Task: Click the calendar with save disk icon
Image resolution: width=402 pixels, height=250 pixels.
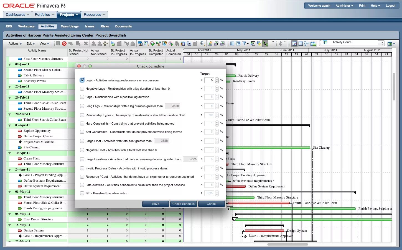Action: (x=183, y=43)
